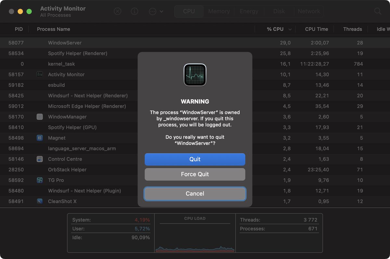
Task: Open the ellipsis more-actions menu
Action: pyautogui.click(x=156, y=11)
